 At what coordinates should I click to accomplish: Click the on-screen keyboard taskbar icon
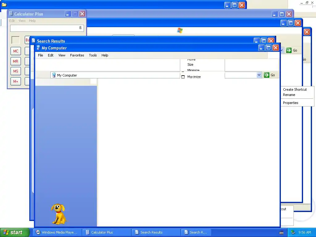pyautogui.click(x=281, y=233)
